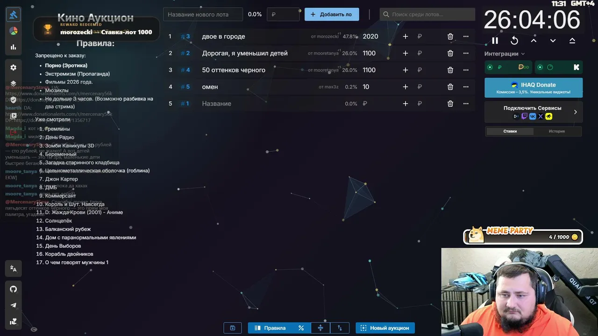The image size is (598, 336).
Task: Click the amount 10 of 'омен' lot
Action: (366, 87)
